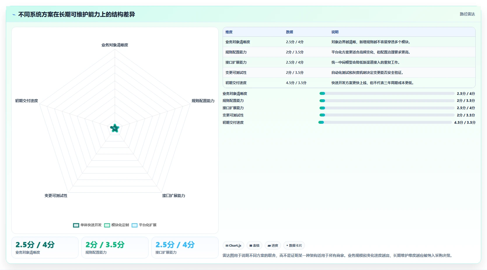This screenshot has height=270, width=487.
Task: Click the 表格 tag chip
Action: tap(254, 245)
